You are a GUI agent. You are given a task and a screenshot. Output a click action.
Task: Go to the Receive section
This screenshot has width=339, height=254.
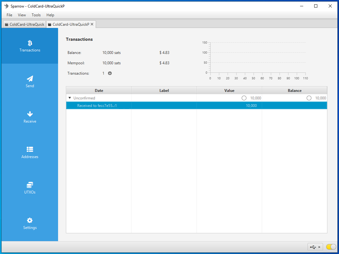click(x=30, y=117)
